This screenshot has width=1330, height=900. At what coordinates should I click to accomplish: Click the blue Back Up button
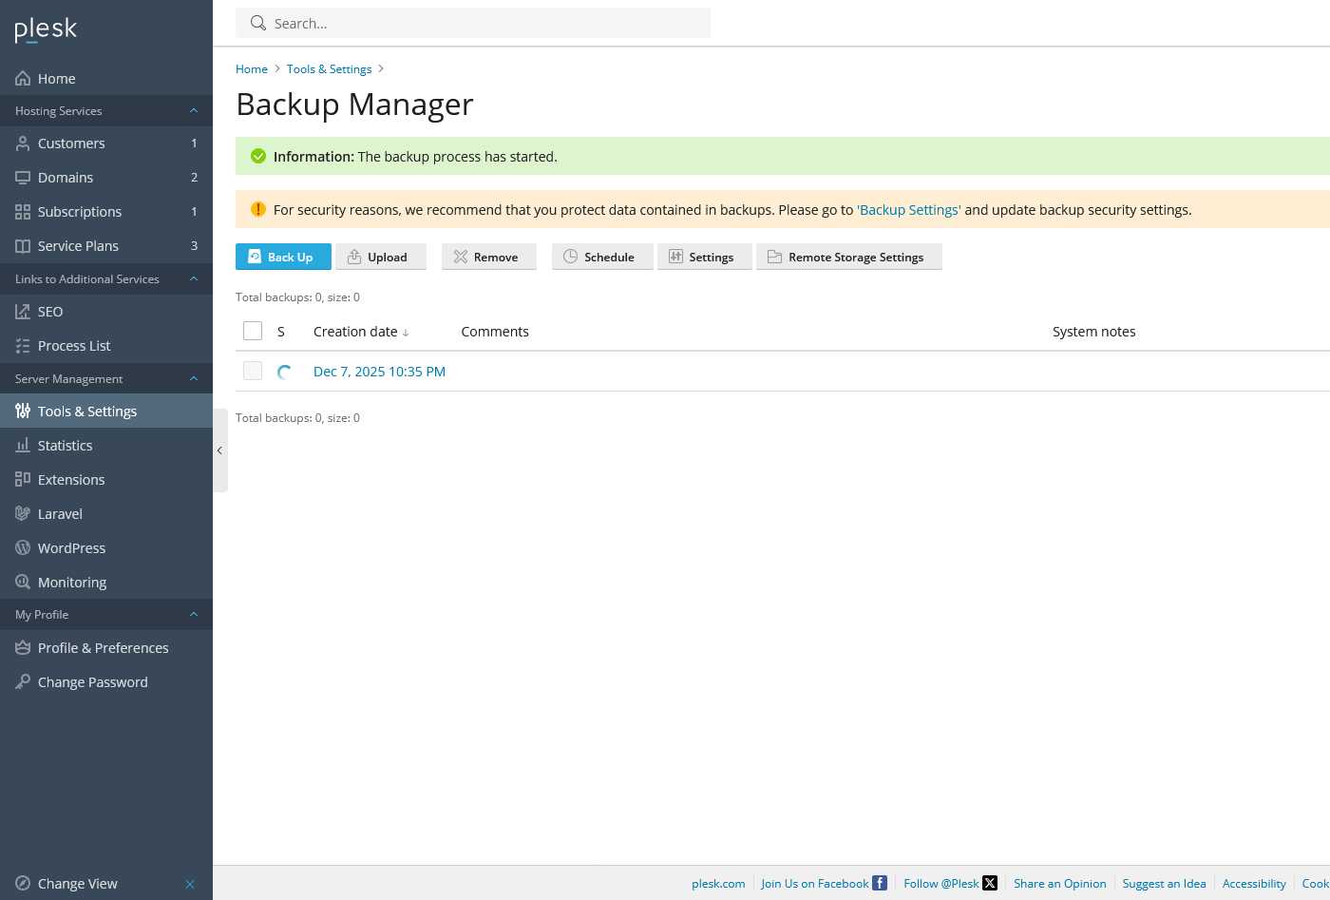[x=283, y=258]
